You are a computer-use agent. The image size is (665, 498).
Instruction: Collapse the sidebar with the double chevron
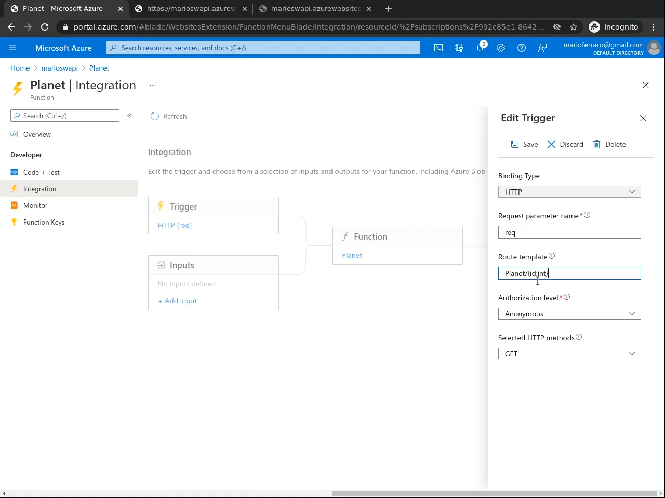[129, 116]
